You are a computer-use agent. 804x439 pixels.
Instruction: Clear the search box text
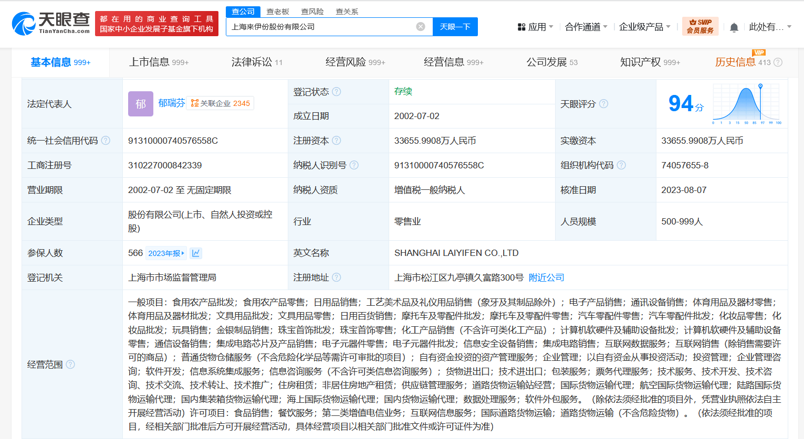coord(421,27)
